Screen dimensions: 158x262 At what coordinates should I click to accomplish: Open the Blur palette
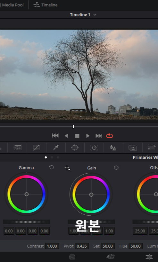point(113,148)
